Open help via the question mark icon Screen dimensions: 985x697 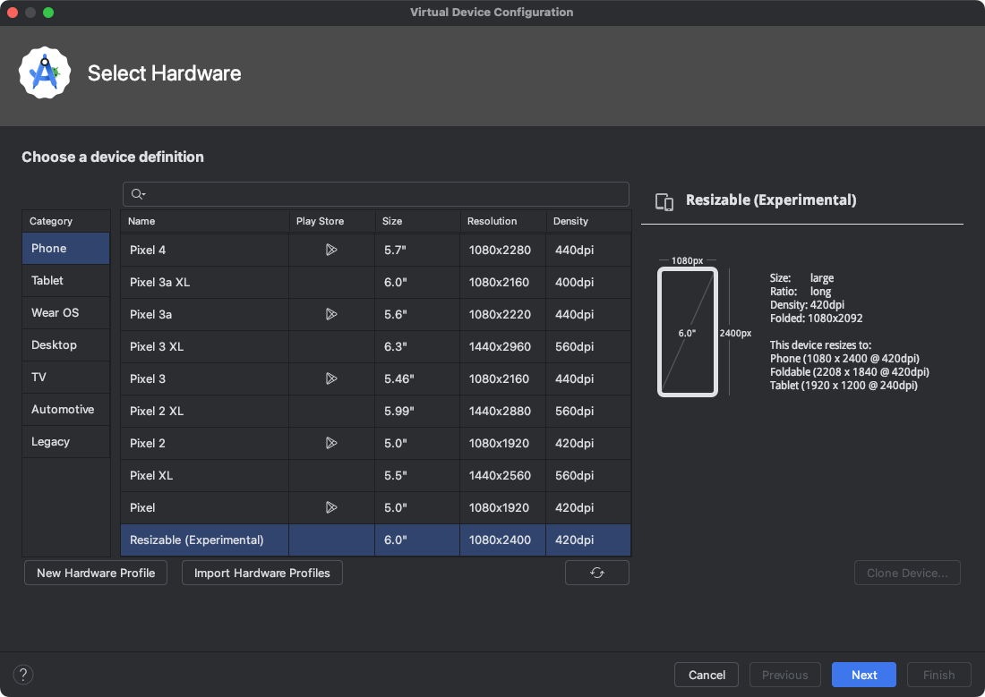coord(23,675)
